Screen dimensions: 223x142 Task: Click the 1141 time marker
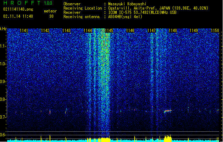(x=24, y=31)
